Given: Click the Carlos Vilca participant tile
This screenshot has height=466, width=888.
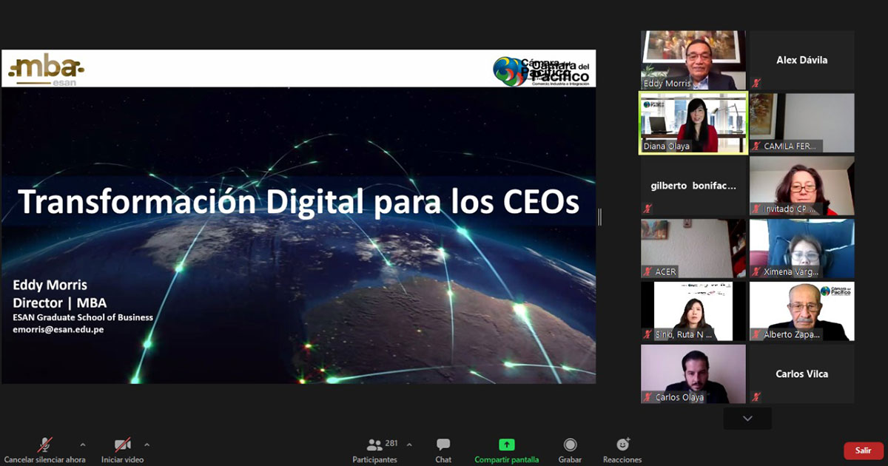Looking at the screenshot, I should coord(801,374).
